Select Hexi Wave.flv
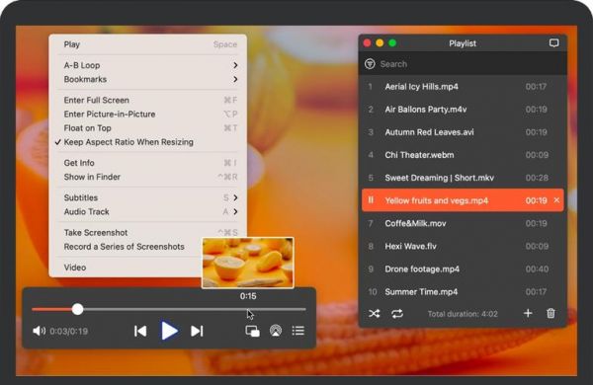This screenshot has width=593, height=385. coord(463,247)
